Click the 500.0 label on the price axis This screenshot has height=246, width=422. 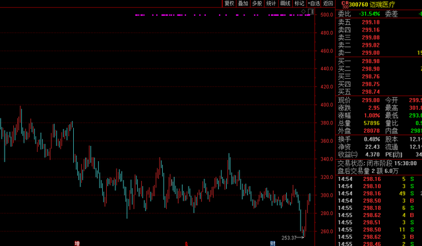[327, 14]
